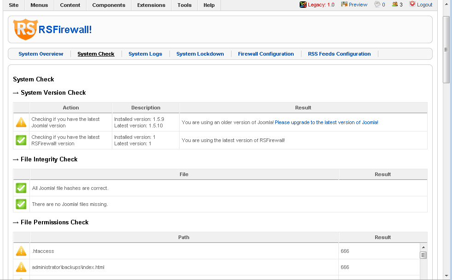452x280 pixels.
Task: Open the Components menu
Action: (x=109, y=5)
